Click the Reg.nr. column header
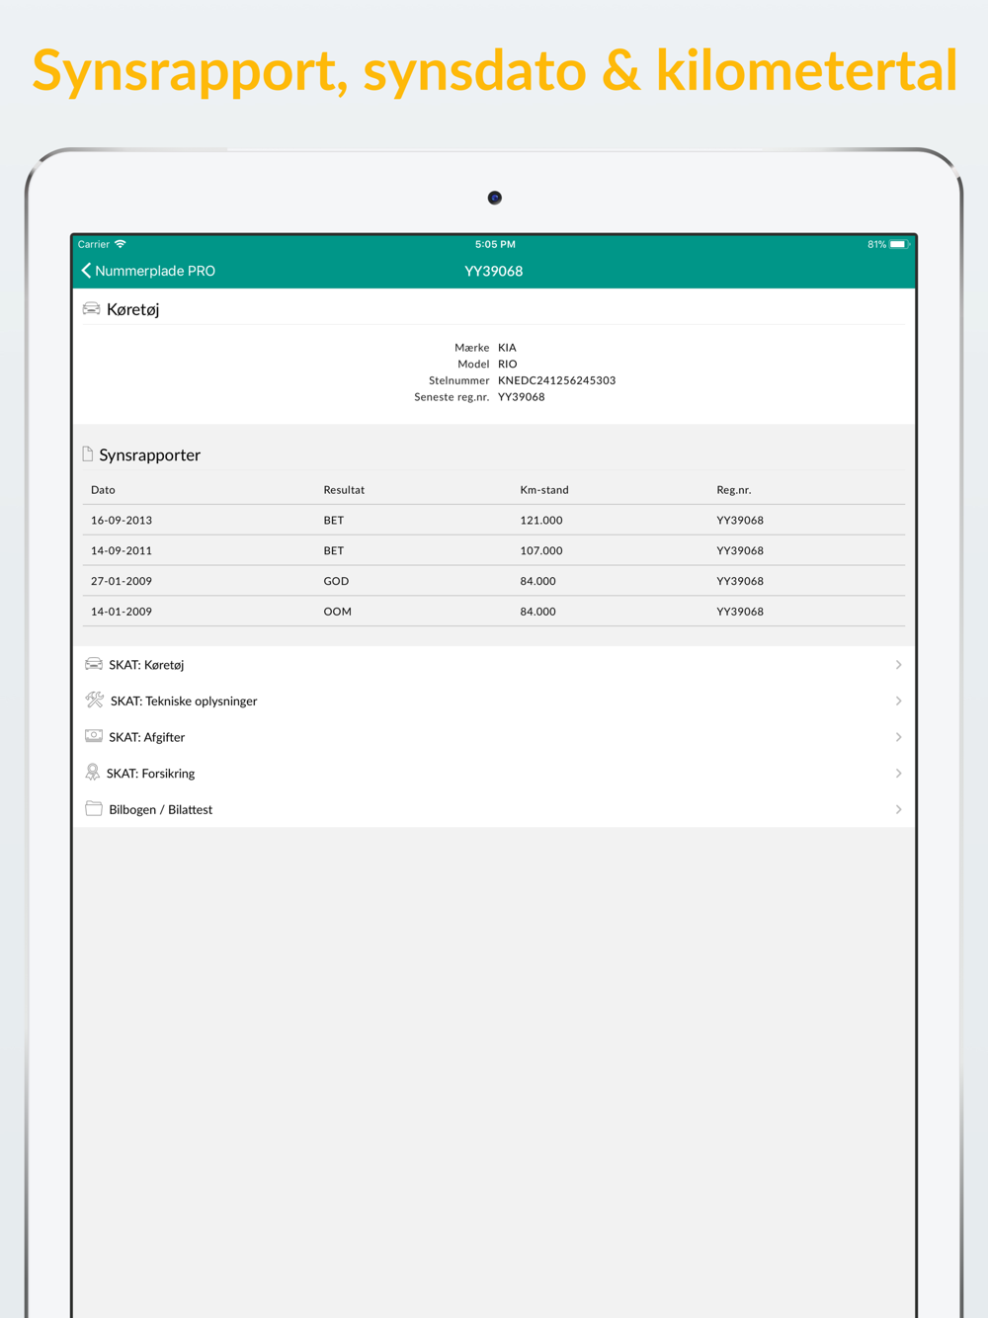Viewport: 988px width, 1318px height. tap(734, 489)
